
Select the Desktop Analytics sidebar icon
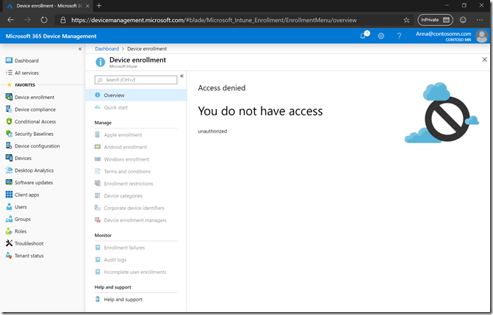pos(9,170)
